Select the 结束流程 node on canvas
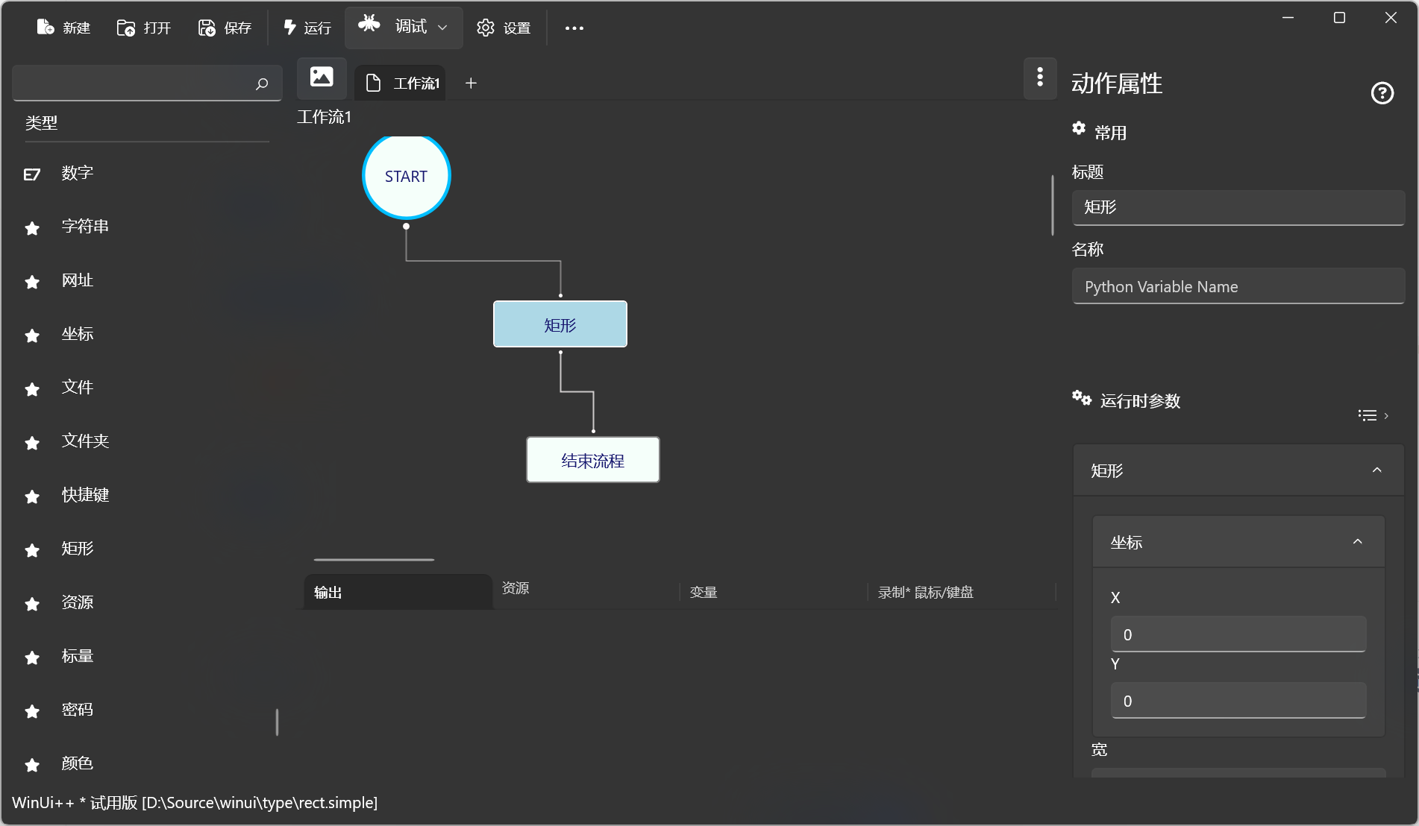This screenshot has height=826, width=1419. pos(592,461)
